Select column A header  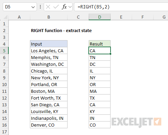pyautogui.click(x=19, y=17)
